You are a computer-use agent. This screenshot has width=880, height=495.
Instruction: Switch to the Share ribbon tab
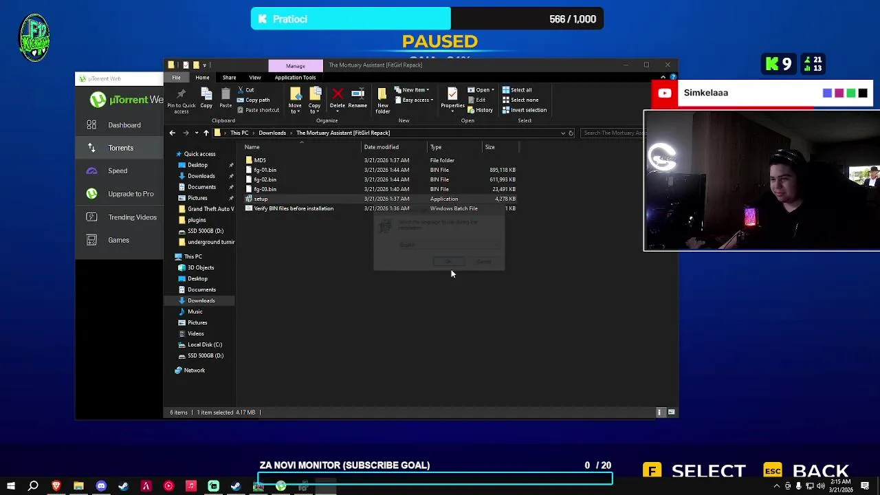[x=229, y=77]
